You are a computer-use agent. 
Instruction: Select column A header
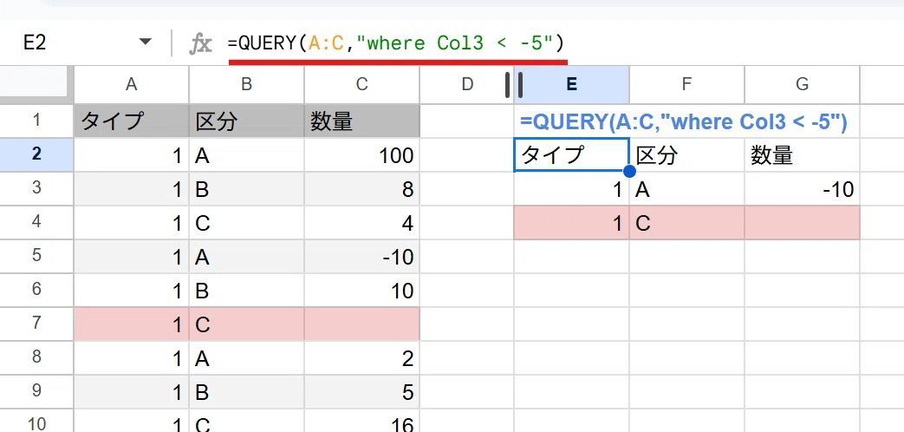[x=132, y=85]
